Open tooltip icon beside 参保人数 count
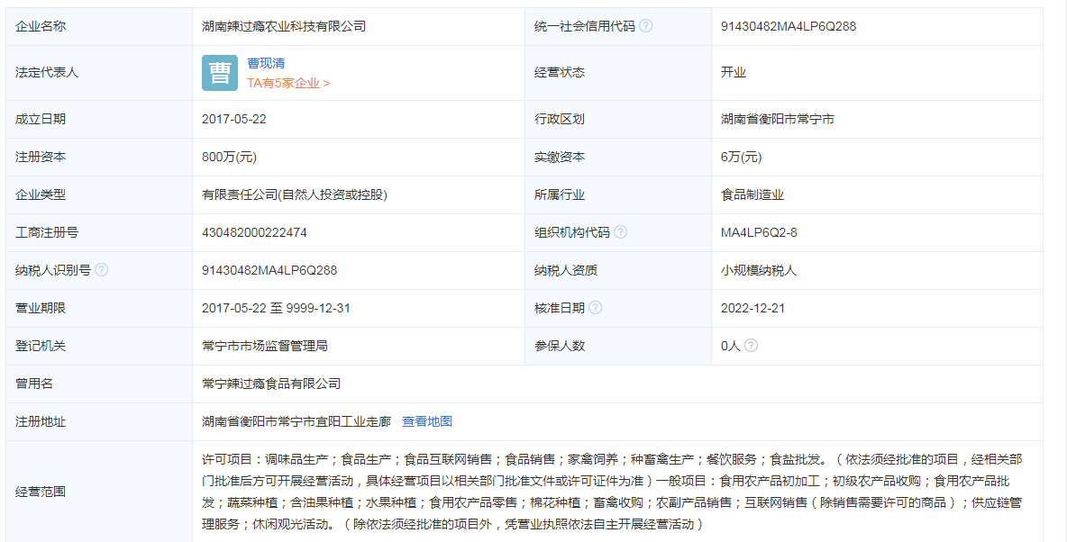The width and height of the screenshot is (1067, 542). click(752, 346)
